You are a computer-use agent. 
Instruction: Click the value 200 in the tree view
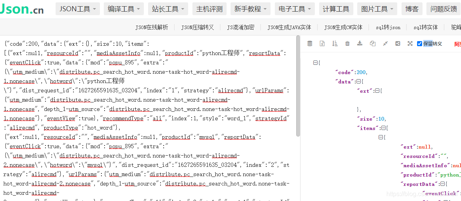[361, 73]
